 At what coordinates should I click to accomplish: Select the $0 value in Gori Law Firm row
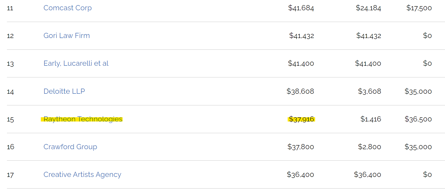[x=427, y=36]
